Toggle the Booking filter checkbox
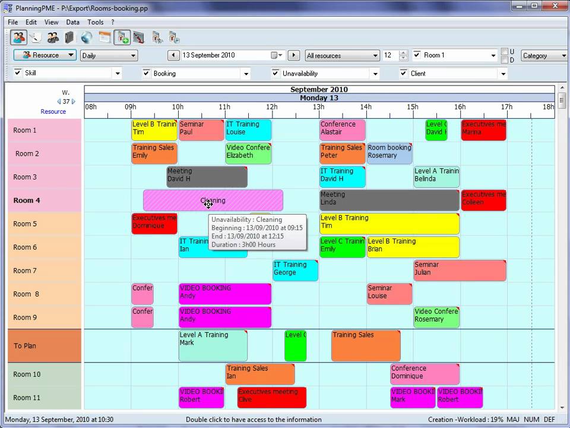 [146, 73]
